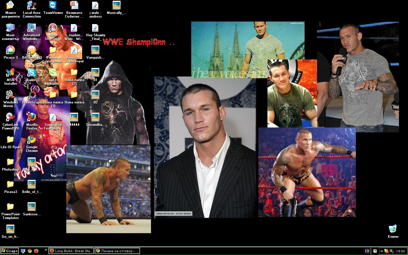Click Chrome quick launch icon
The height and width of the screenshot is (255, 408).
click(30, 251)
